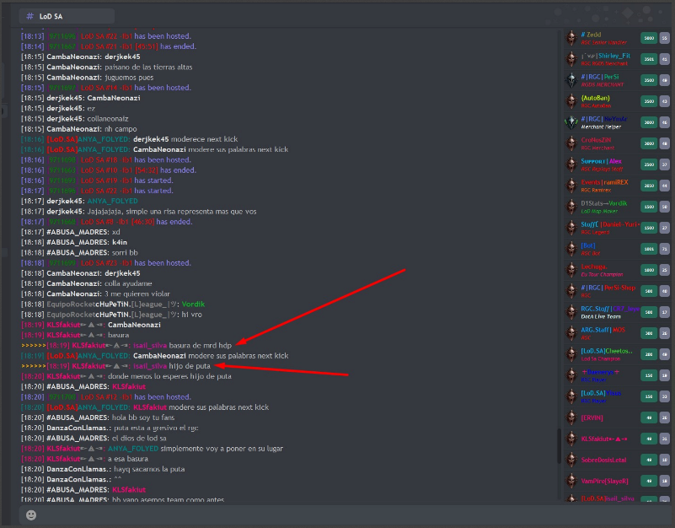Click the isail_silva mention before 'hijo de puta'

pyautogui.click(x=150, y=366)
